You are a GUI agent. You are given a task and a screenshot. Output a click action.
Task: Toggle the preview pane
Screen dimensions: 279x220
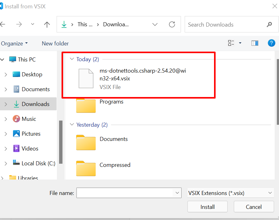tap(255, 43)
